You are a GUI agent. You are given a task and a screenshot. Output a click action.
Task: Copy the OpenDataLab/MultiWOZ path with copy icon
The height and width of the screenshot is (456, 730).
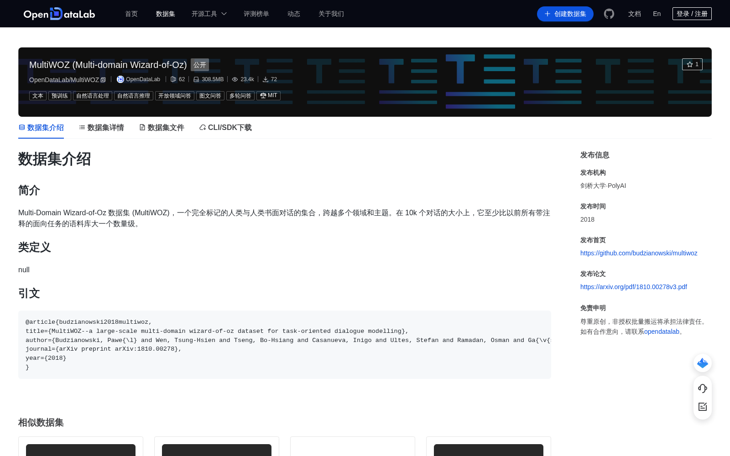103,80
